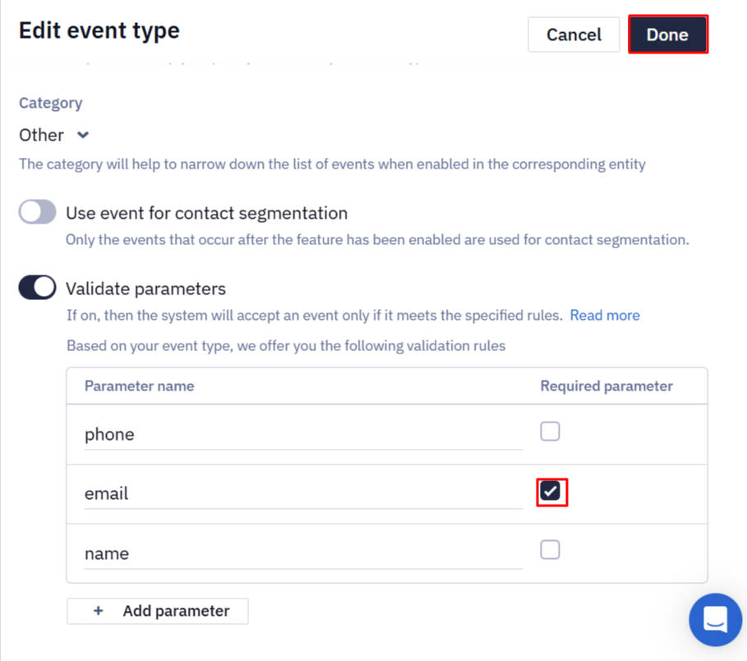Uncheck the email required parameter box

pyautogui.click(x=551, y=491)
